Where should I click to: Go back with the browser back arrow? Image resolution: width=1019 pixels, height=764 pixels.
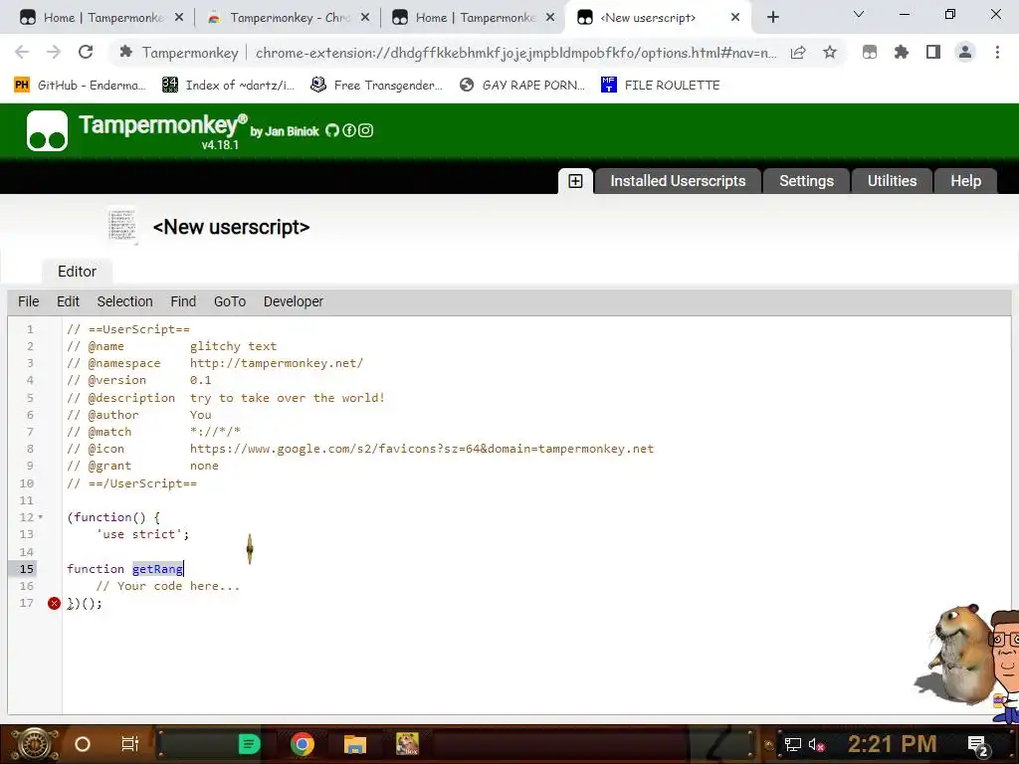22,52
